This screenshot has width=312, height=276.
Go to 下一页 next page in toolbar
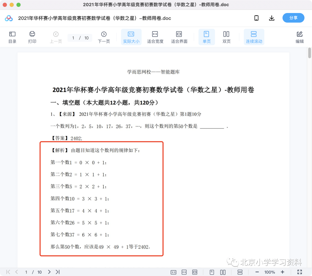click(x=104, y=37)
